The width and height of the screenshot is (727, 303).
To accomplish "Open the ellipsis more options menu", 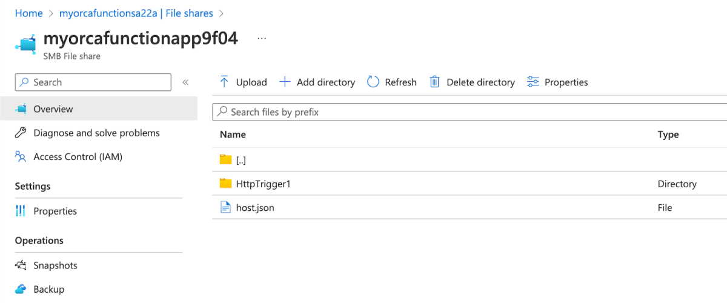I will tap(262, 38).
